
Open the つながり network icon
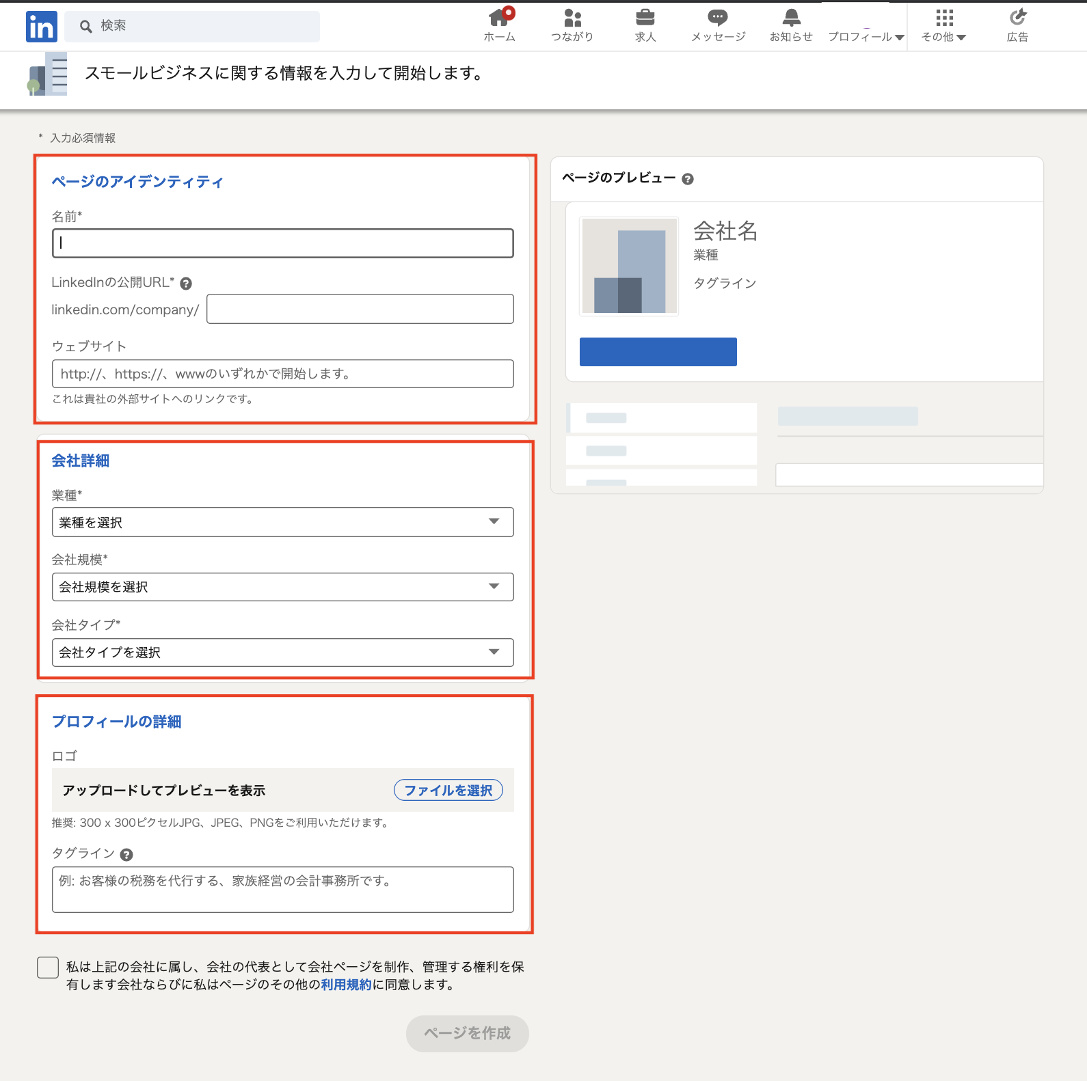[572, 18]
